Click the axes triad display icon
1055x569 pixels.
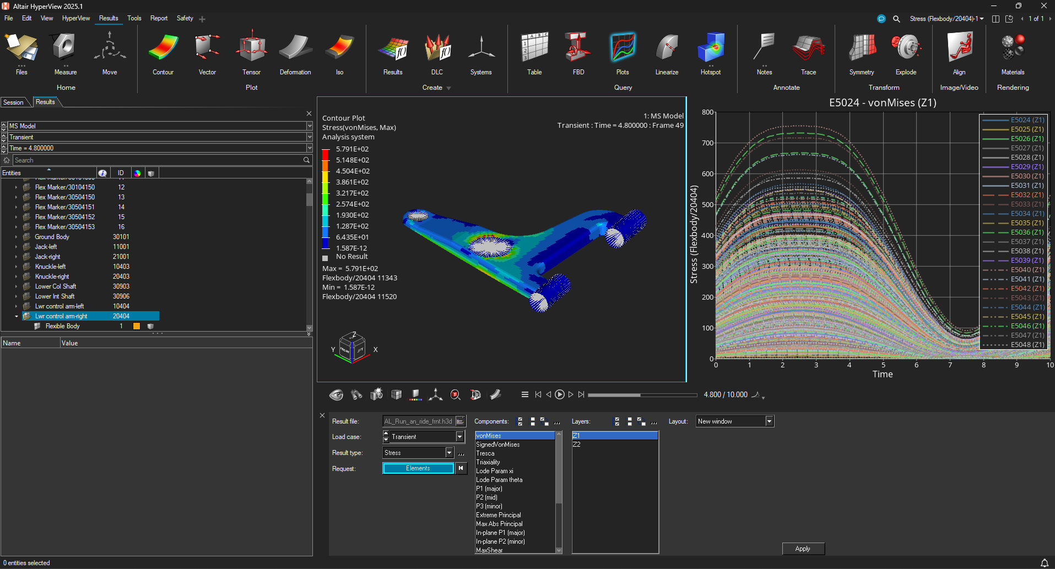[435, 394]
